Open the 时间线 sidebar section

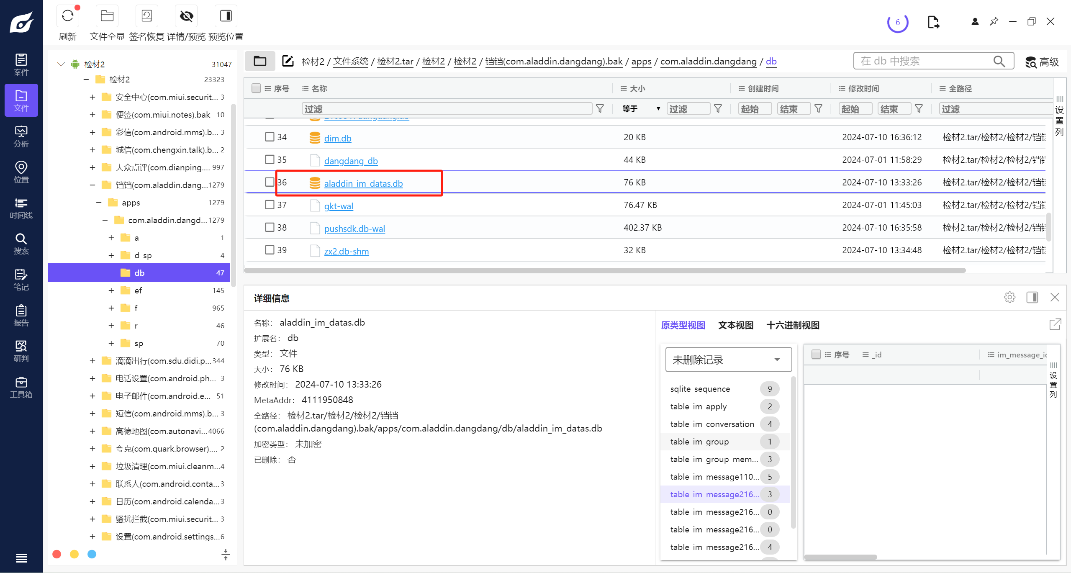coord(21,208)
